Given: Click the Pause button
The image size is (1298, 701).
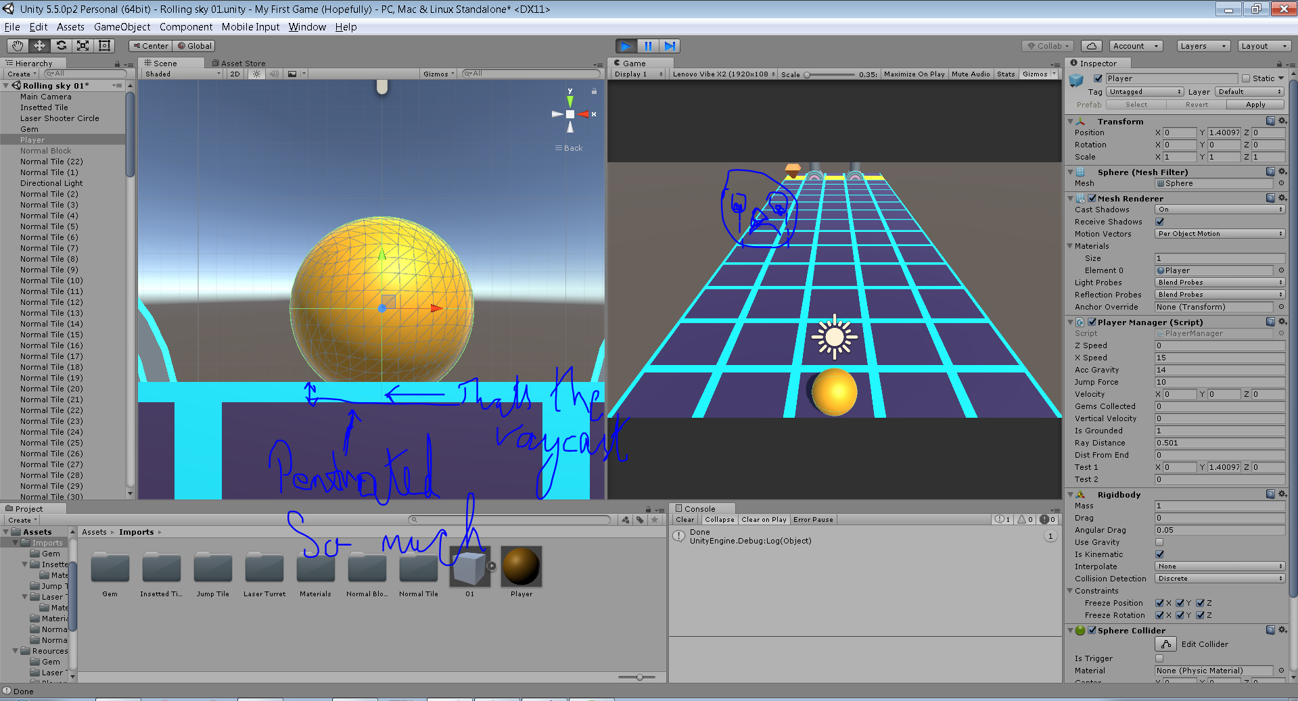Looking at the screenshot, I should tap(648, 46).
